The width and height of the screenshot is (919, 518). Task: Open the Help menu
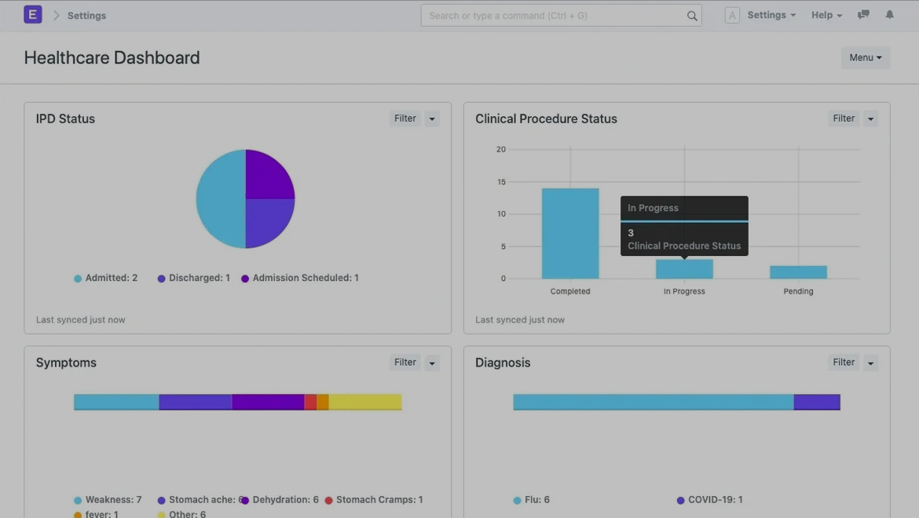pos(826,15)
